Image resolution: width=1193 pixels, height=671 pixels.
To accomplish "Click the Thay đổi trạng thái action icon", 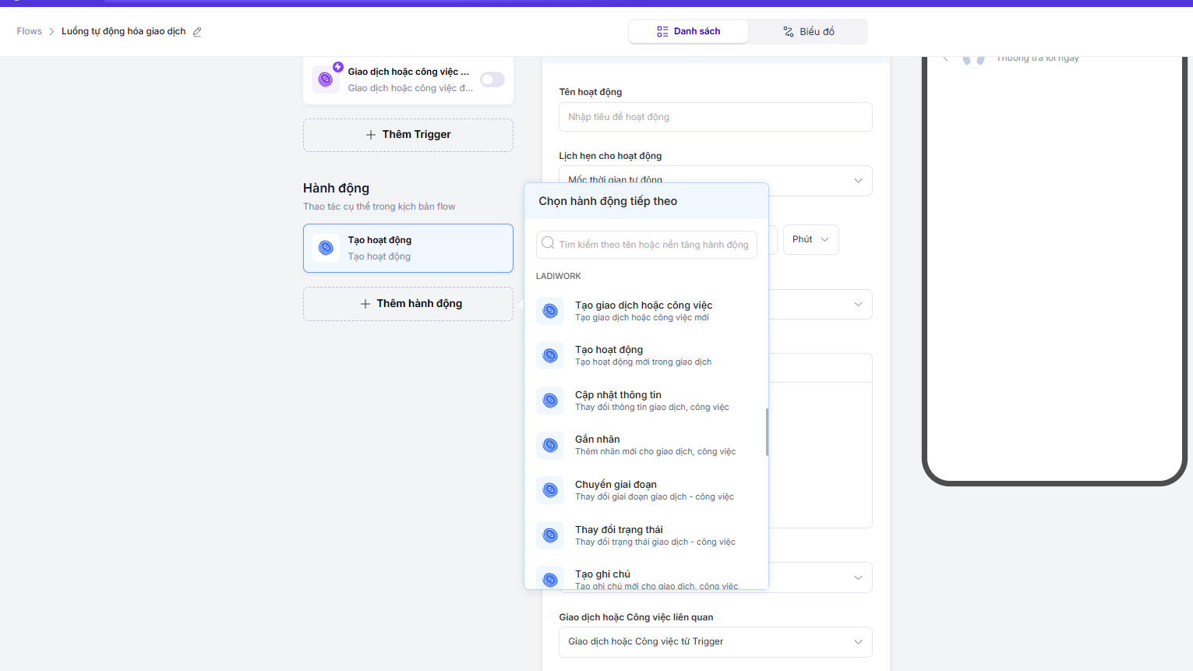I will pos(550,535).
